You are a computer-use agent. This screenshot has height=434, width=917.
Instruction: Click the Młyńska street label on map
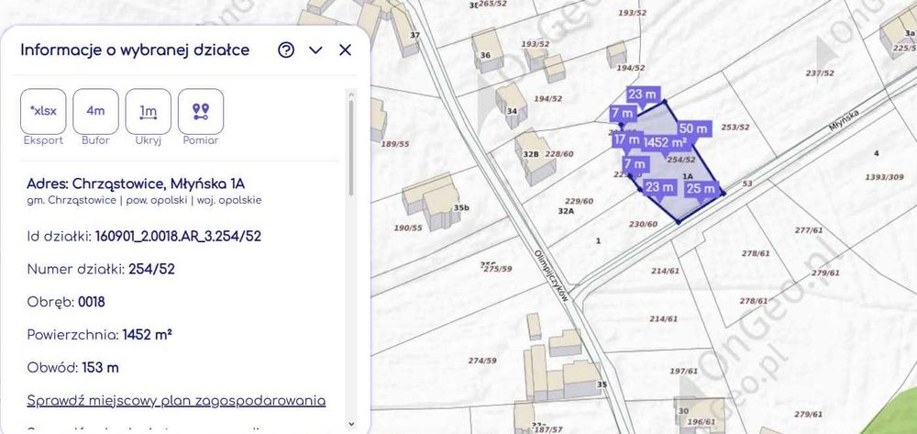point(843,121)
